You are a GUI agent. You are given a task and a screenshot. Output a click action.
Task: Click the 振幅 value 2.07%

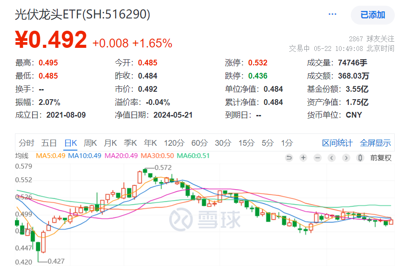coord(50,102)
